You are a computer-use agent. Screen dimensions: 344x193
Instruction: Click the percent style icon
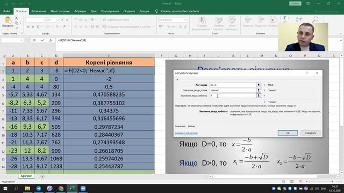(x=168, y=27)
